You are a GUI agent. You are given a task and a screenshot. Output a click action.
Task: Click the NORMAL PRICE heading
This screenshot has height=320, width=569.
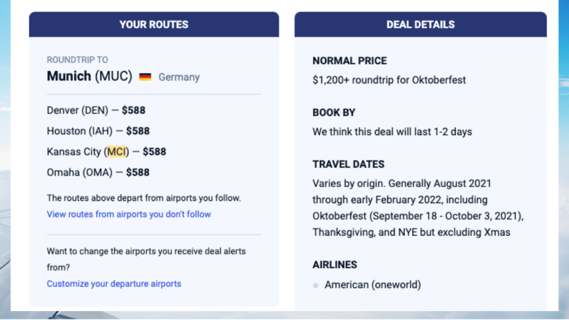click(350, 61)
